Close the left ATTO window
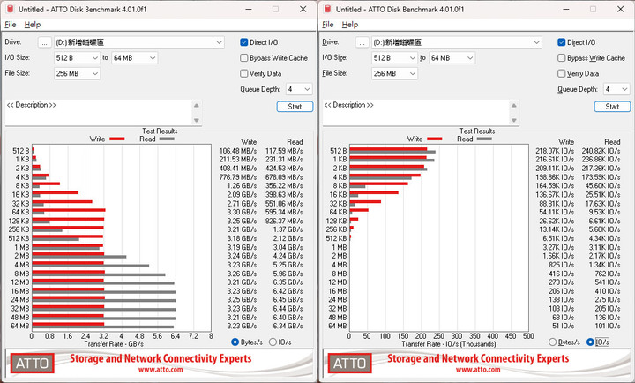Viewport: 635px width, 383px height. click(303, 9)
